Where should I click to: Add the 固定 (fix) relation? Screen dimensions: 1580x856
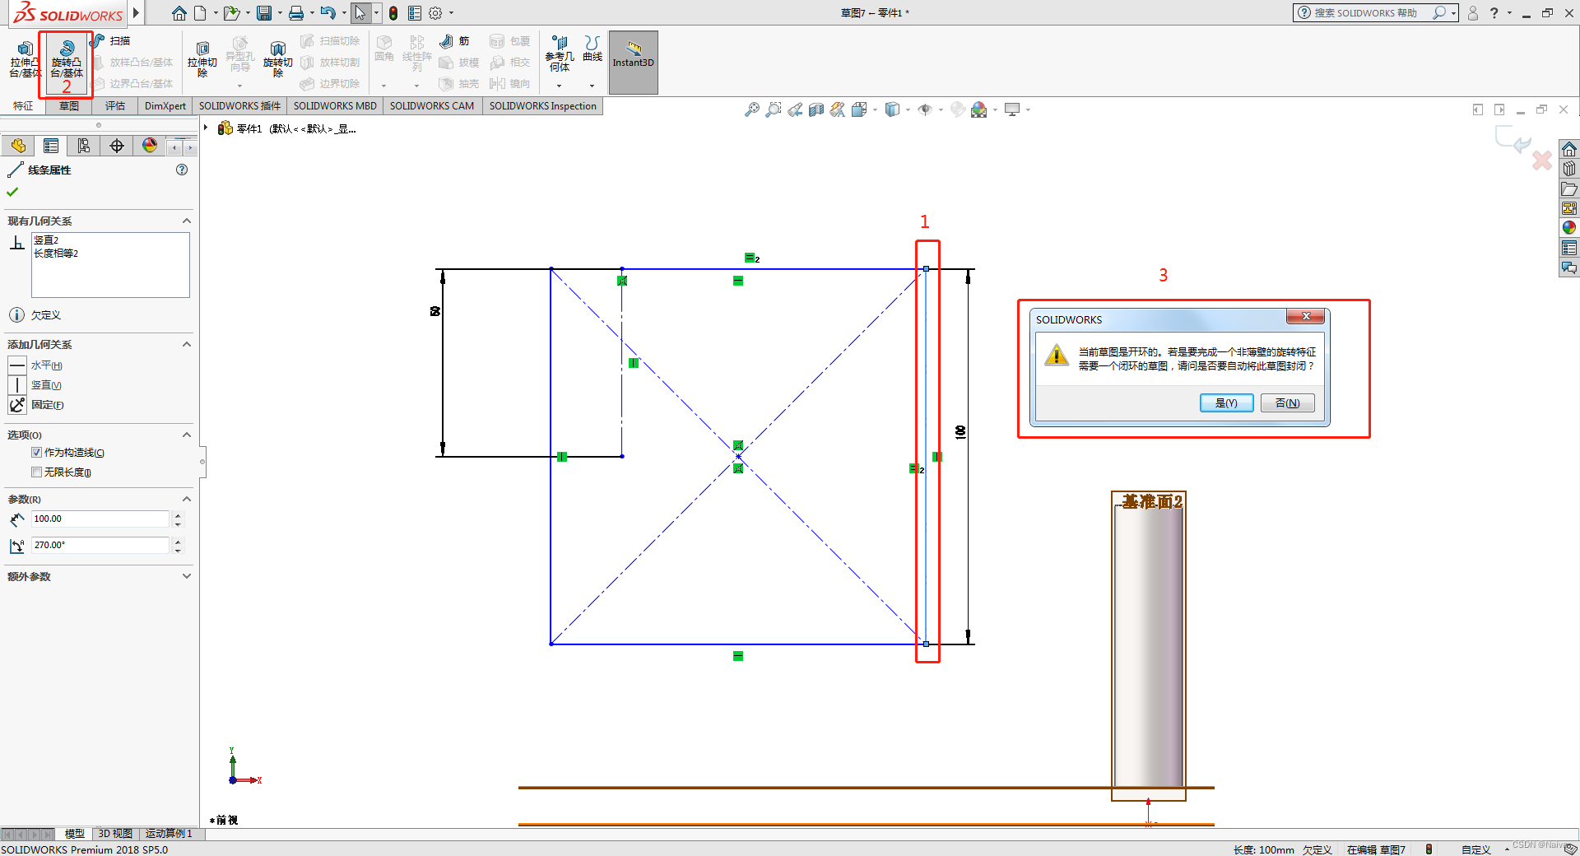[x=35, y=405]
